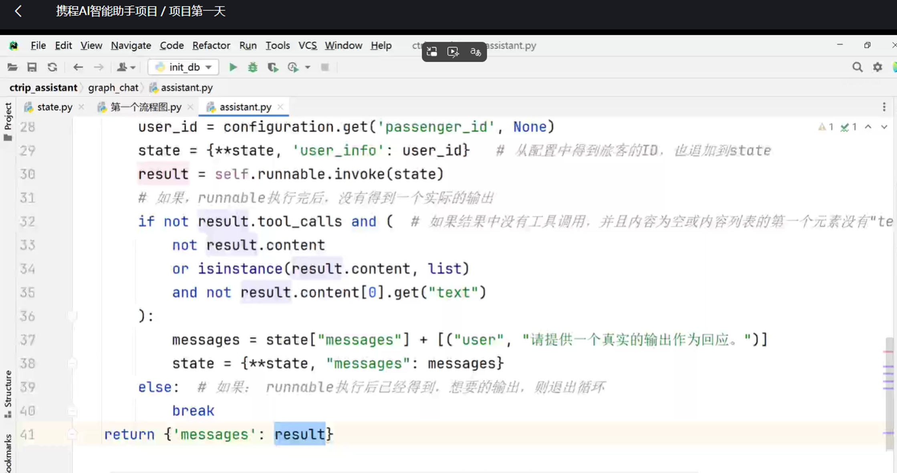Click 'passenger_id' string on line 28
Image resolution: width=897 pixels, height=473 pixels.
coord(436,127)
